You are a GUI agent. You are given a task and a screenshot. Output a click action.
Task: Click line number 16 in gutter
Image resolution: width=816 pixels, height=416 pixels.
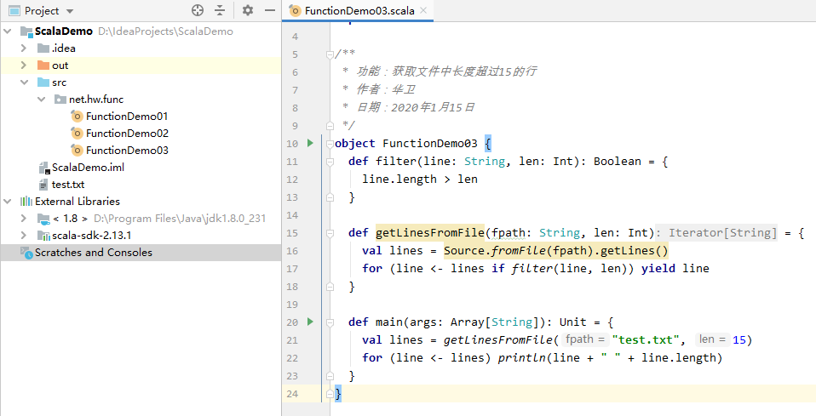[292, 251]
